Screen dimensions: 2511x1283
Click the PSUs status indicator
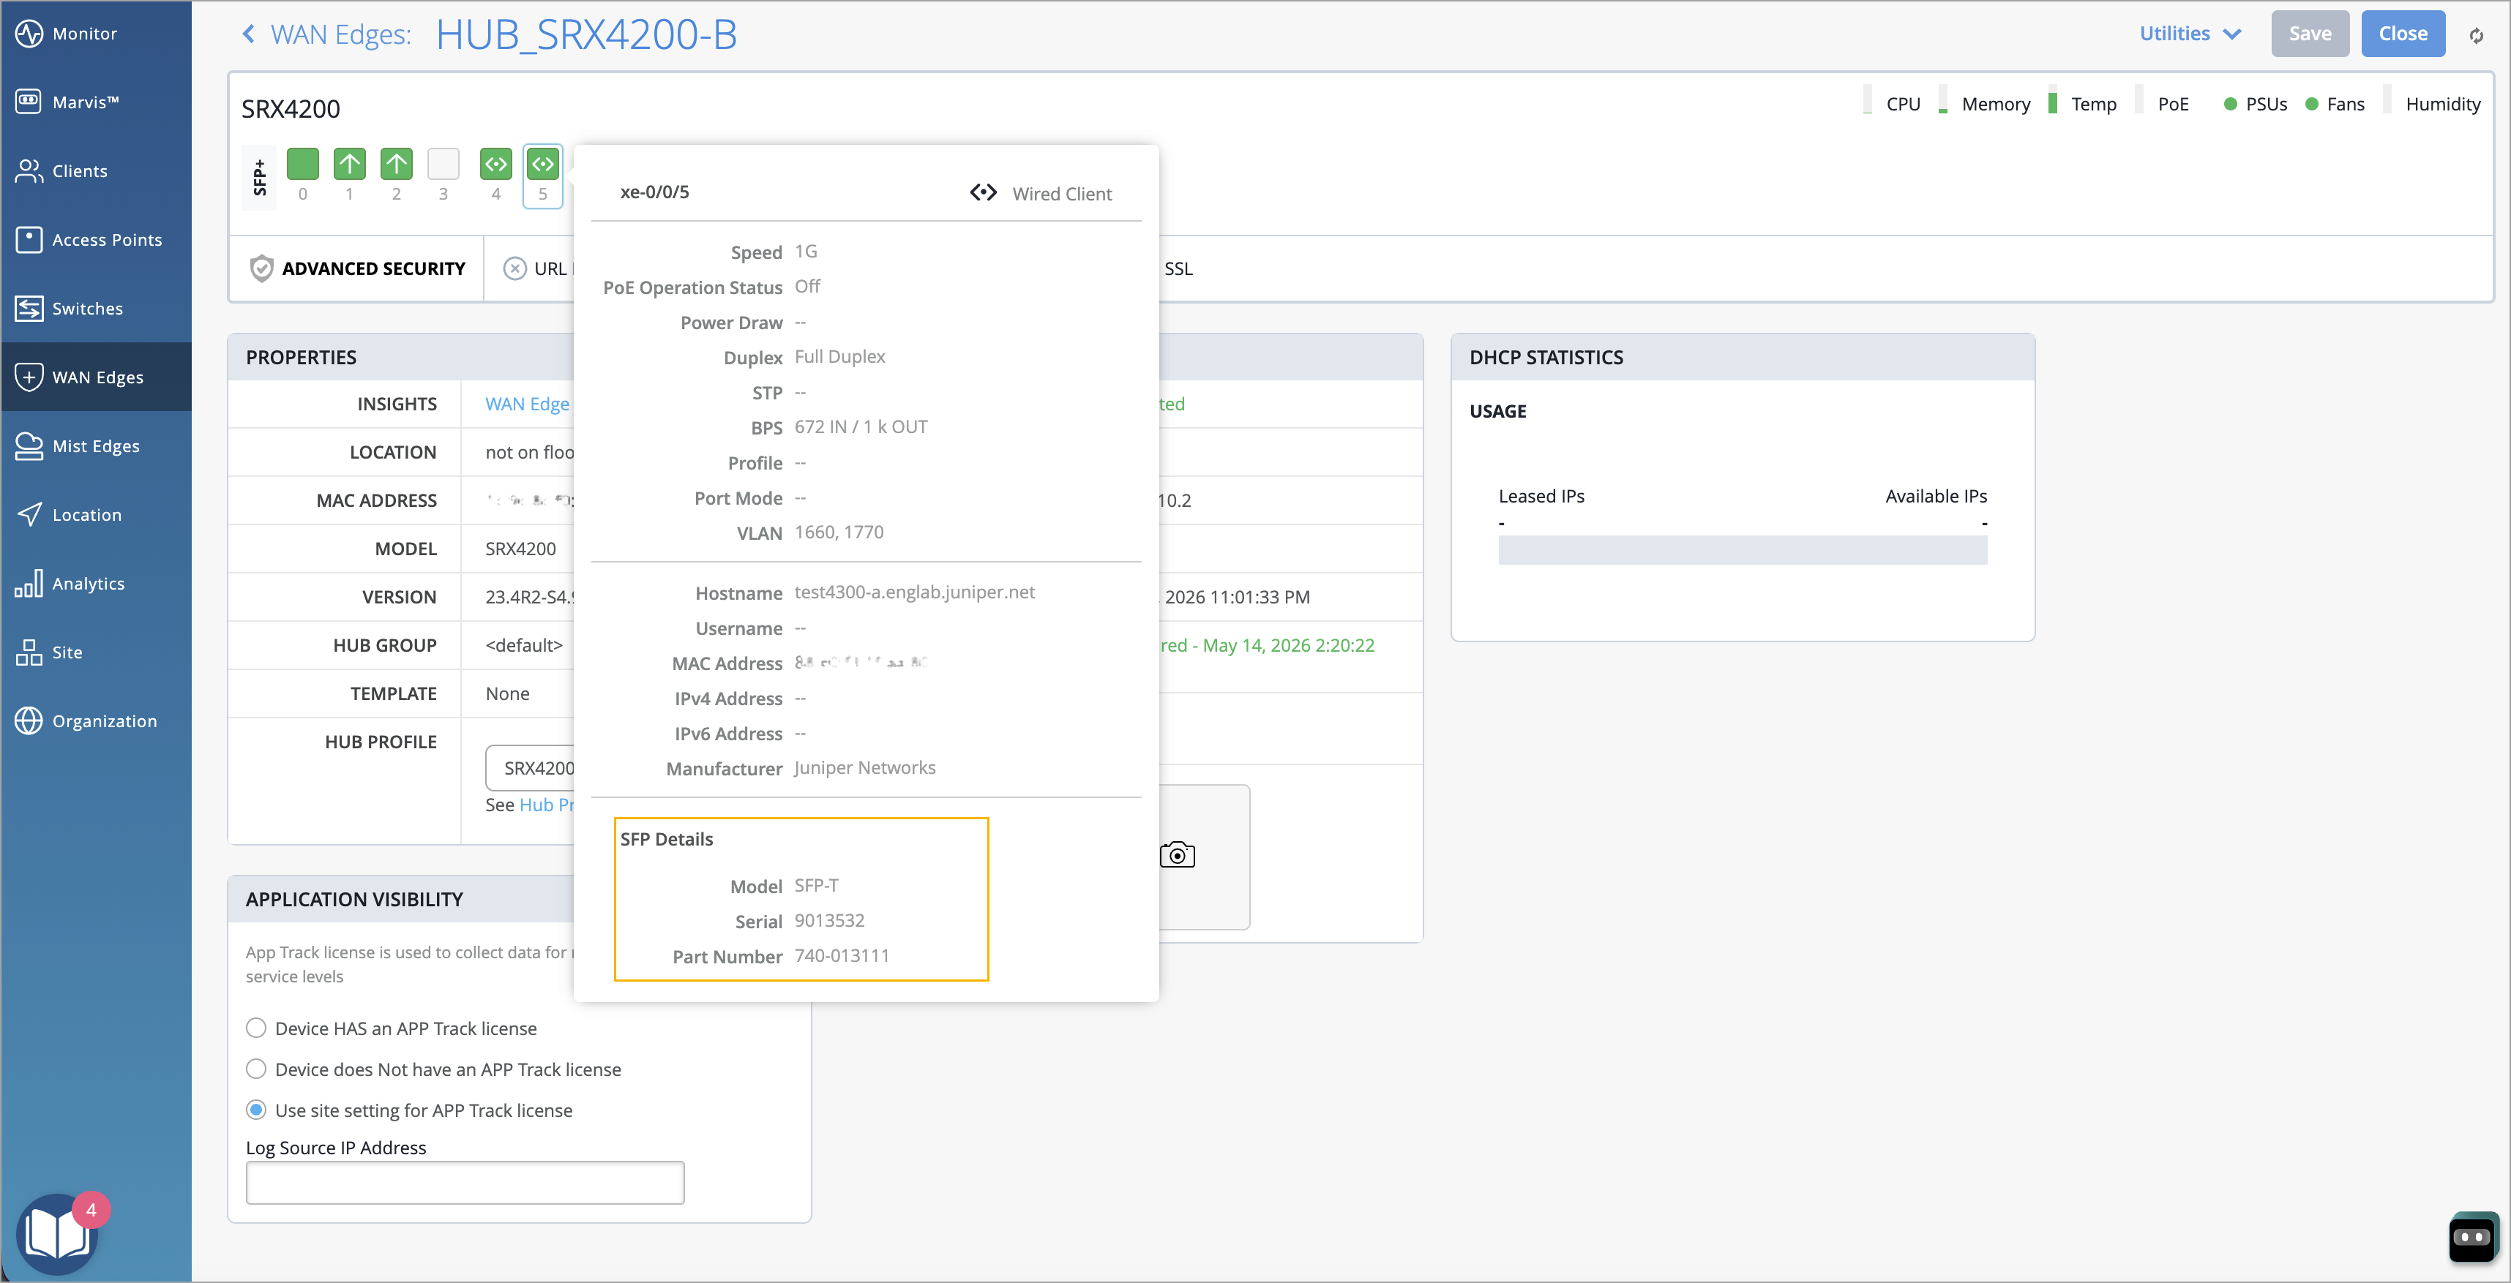coord(2256,103)
